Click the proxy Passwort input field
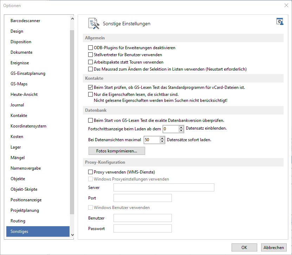This screenshot has height=255, width=292. point(143,229)
